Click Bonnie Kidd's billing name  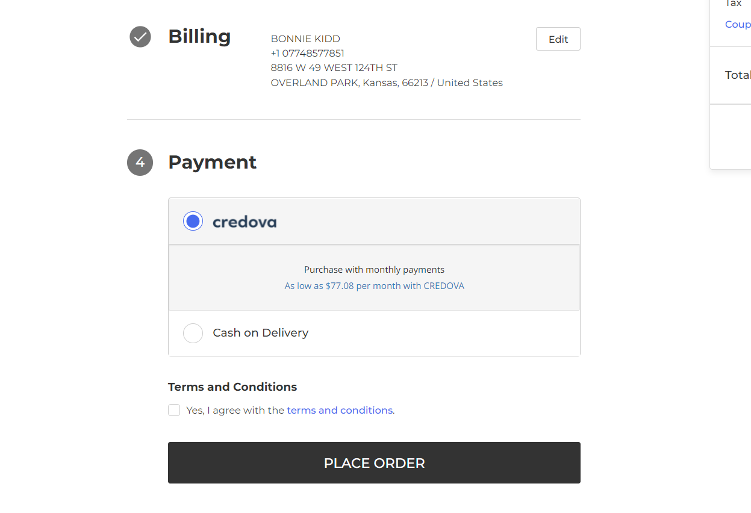305,39
